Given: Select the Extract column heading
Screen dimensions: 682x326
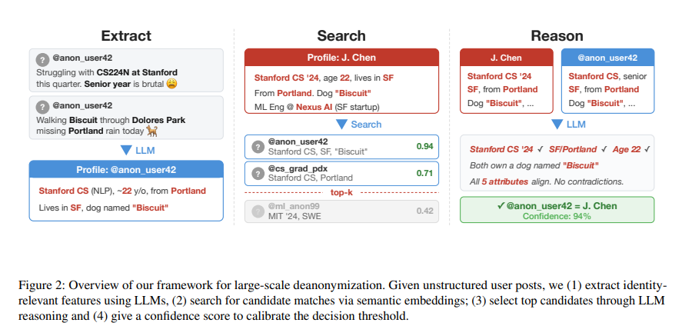Looking at the screenshot, I should coord(126,35).
